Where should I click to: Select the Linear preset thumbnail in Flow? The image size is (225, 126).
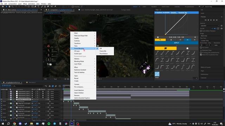(157, 74)
